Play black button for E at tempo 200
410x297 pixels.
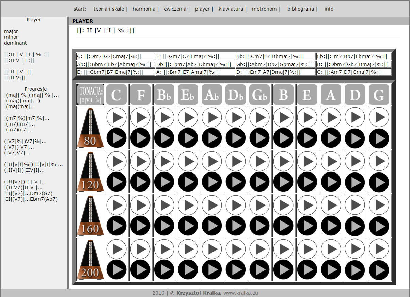(307, 270)
